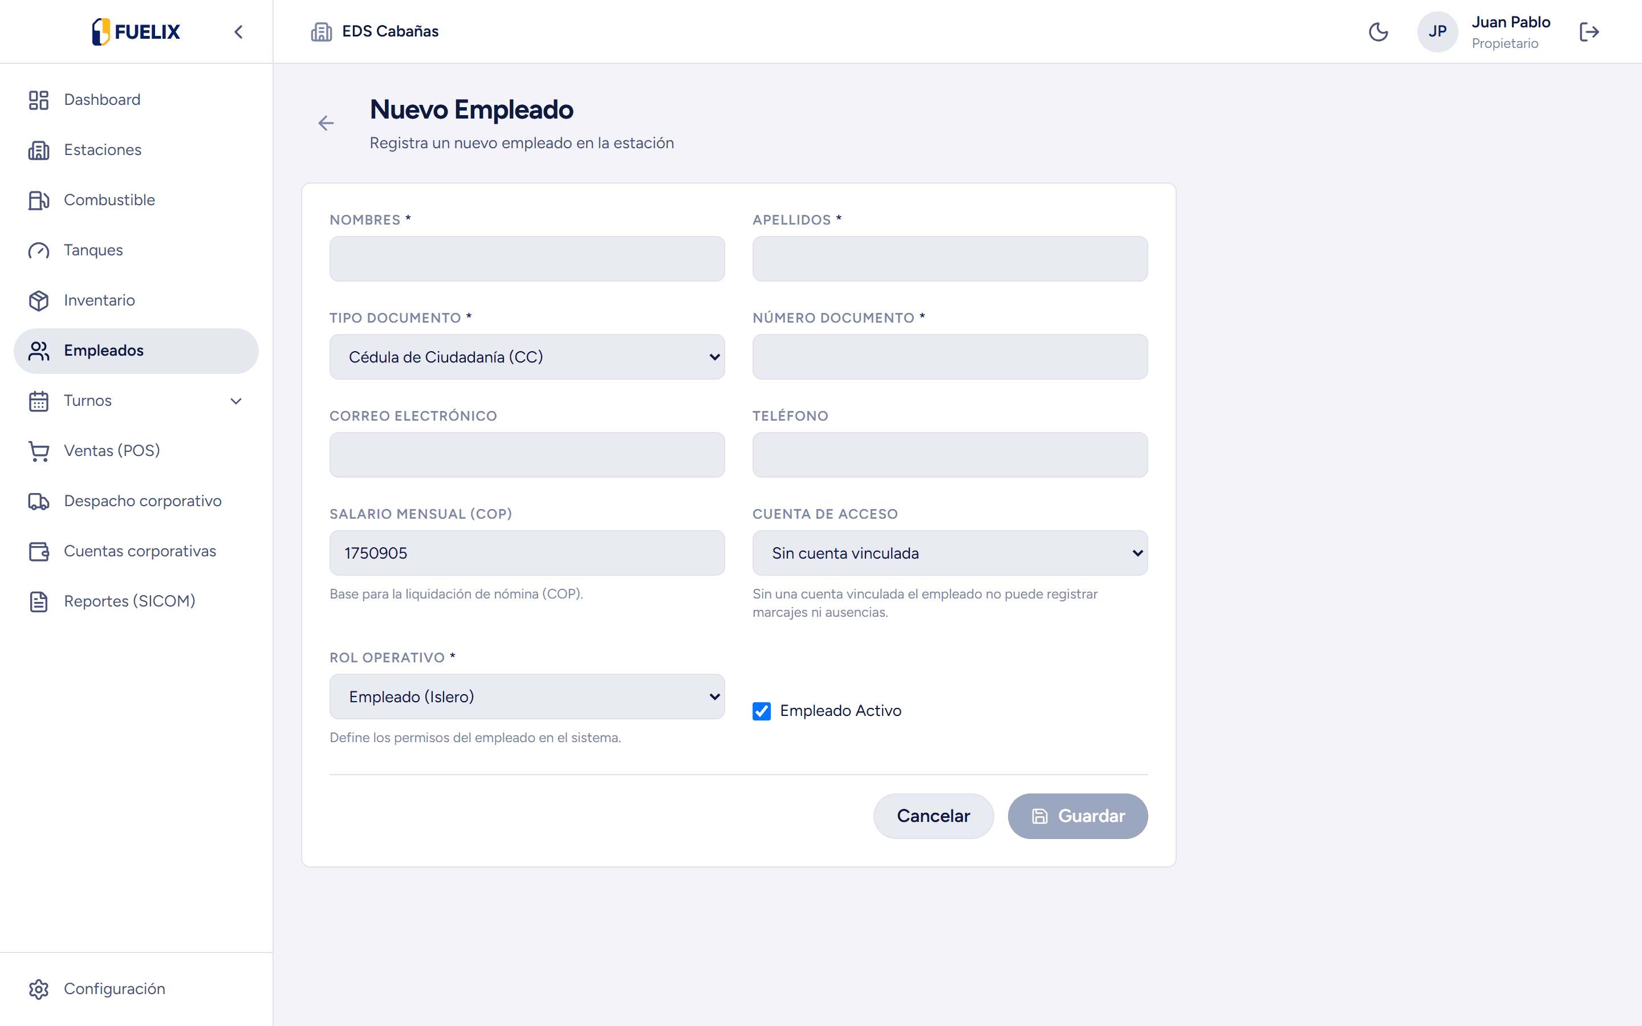This screenshot has width=1642, height=1026.
Task: Click EDS Cabañas station name
Action: [x=390, y=31]
